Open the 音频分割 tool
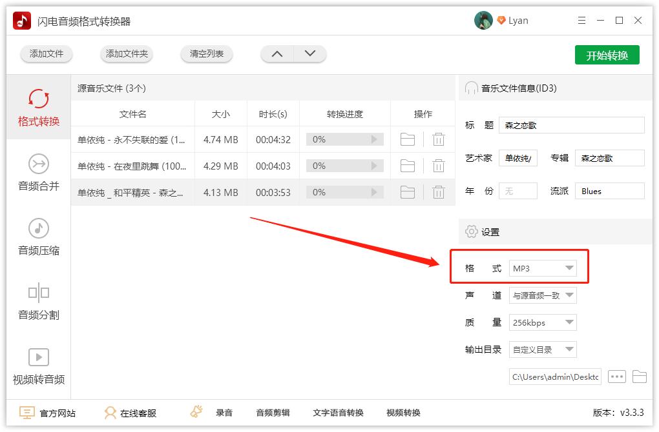 [x=37, y=301]
